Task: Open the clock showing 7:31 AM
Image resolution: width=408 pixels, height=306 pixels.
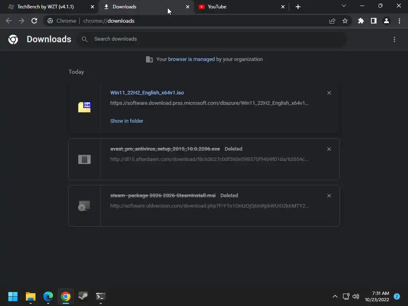Action: pos(377,296)
